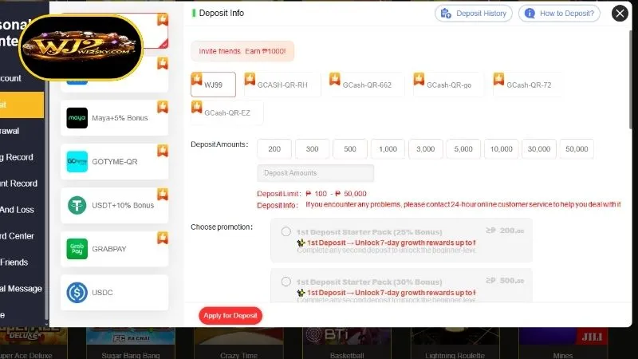Choose GOTYME-QR payment method
The width and height of the screenshot is (638, 359).
(114, 162)
